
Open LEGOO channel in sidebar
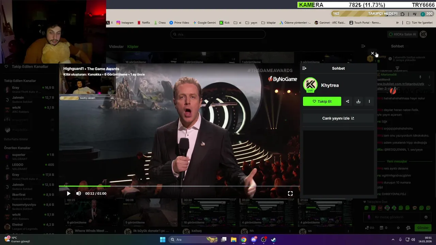[x=29, y=166]
